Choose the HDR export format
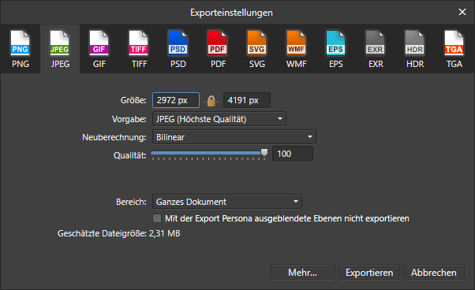The width and height of the screenshot is (475, 290). point(415,49)
